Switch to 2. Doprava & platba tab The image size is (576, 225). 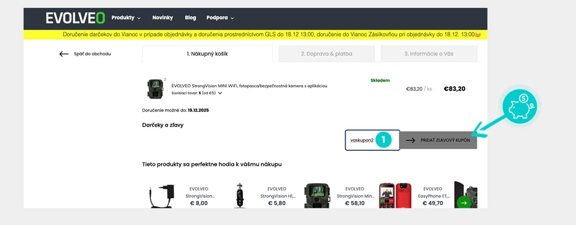coord(327,53)
